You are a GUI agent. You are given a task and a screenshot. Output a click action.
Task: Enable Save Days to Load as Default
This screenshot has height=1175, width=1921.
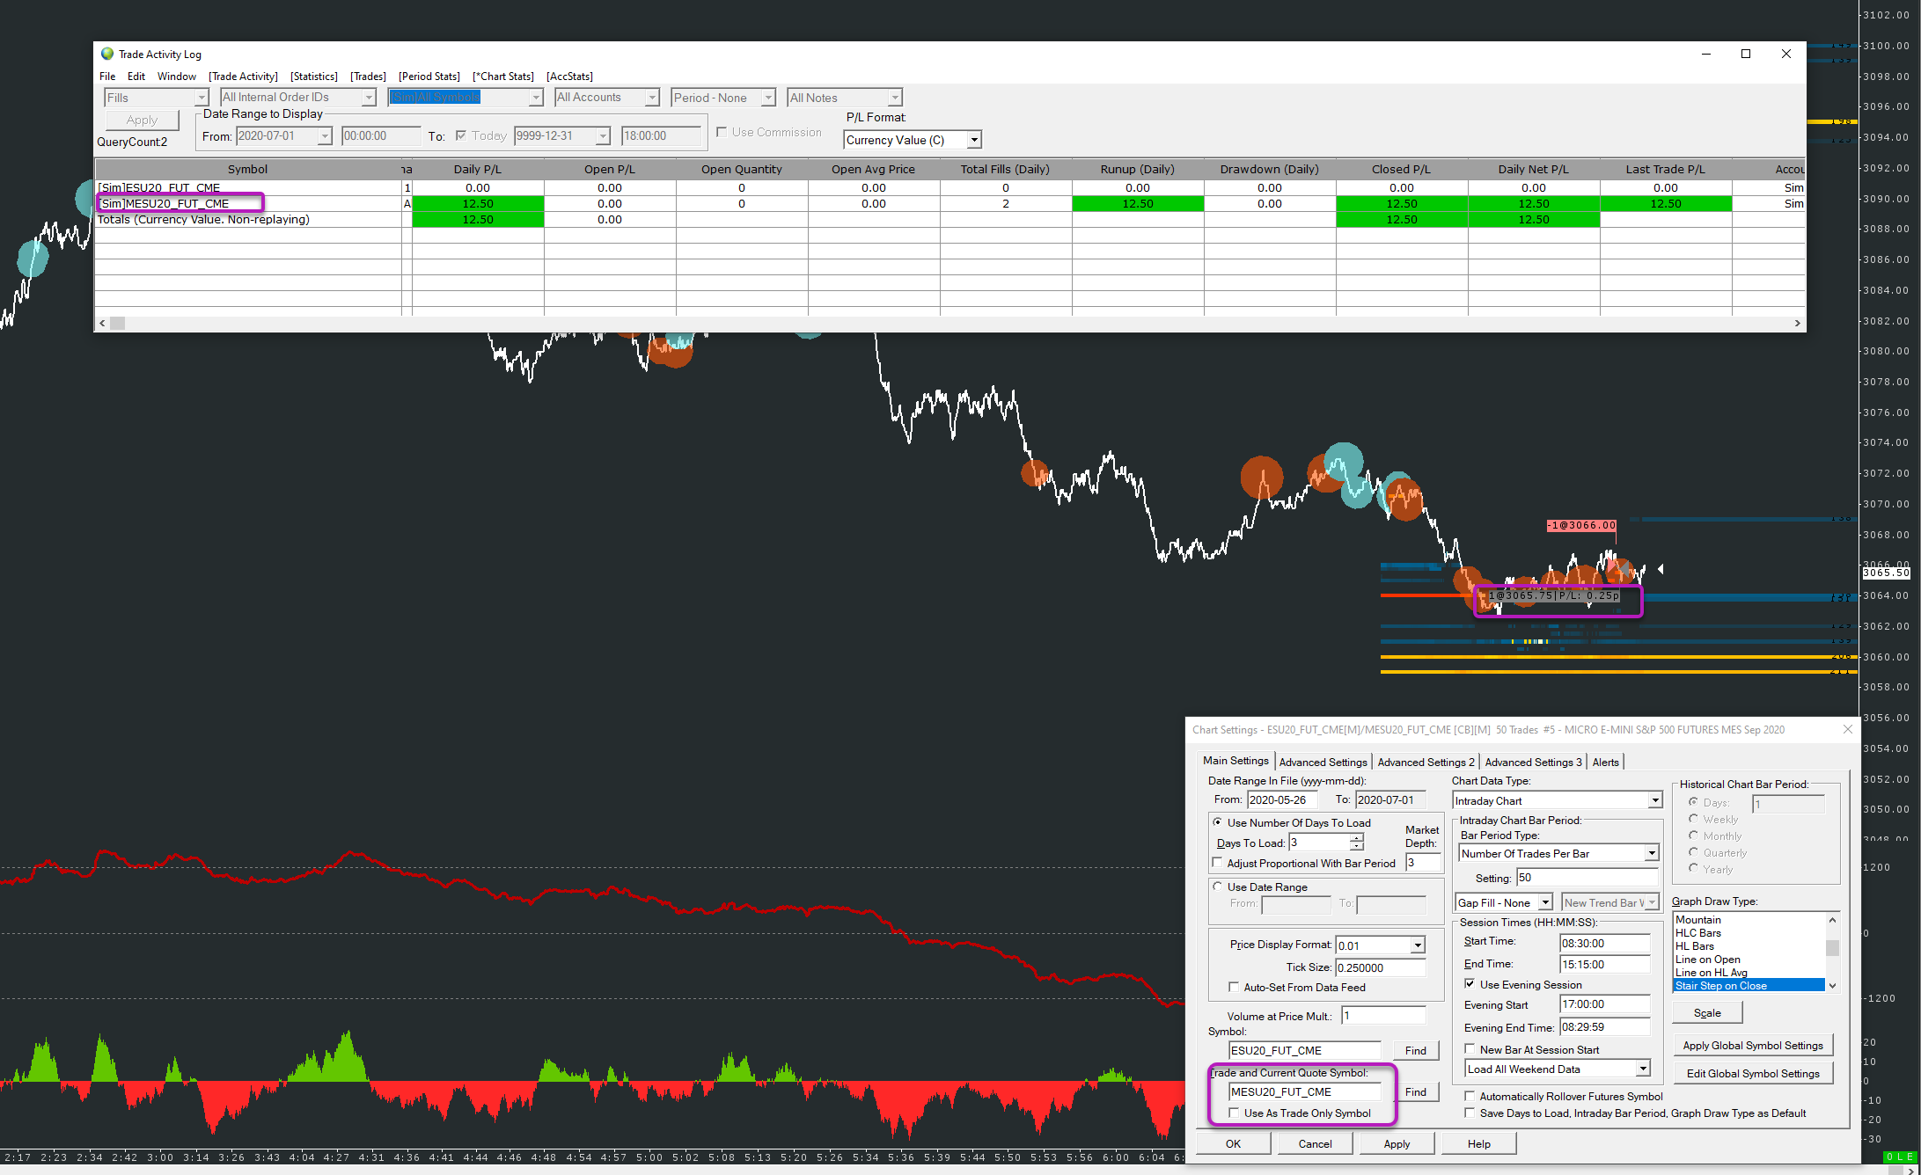click(x=1470, y=1113)
